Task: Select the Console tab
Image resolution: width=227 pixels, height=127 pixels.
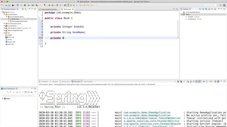Action: point(77,81)
